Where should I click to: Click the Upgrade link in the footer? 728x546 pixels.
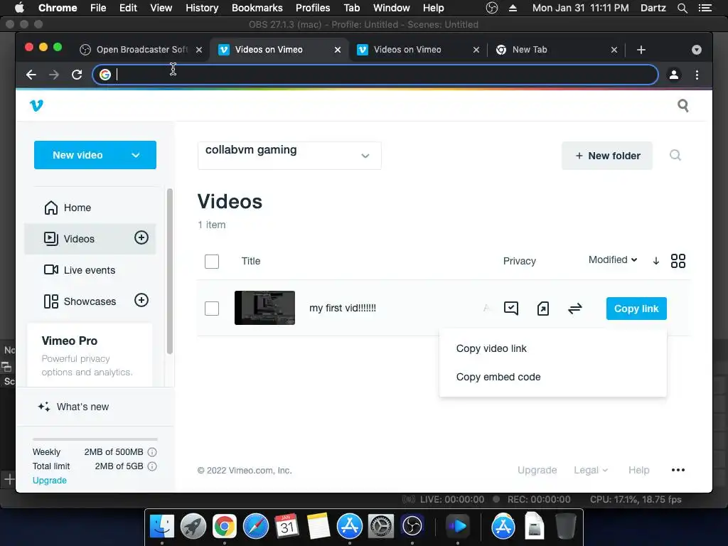(x=537, y=470)
